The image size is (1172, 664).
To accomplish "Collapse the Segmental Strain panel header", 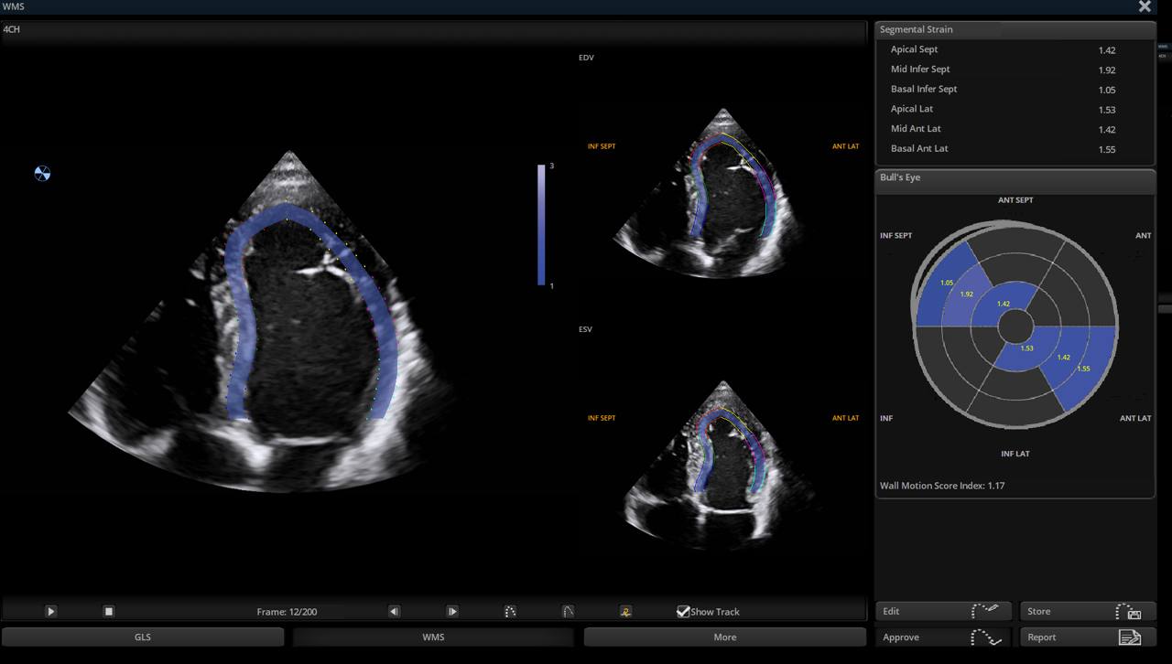I will click(1015, 29).
